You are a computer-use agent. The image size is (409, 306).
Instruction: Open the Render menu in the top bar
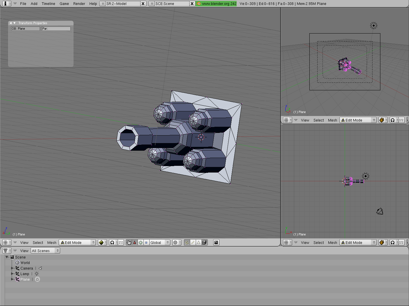click(79, 4)
